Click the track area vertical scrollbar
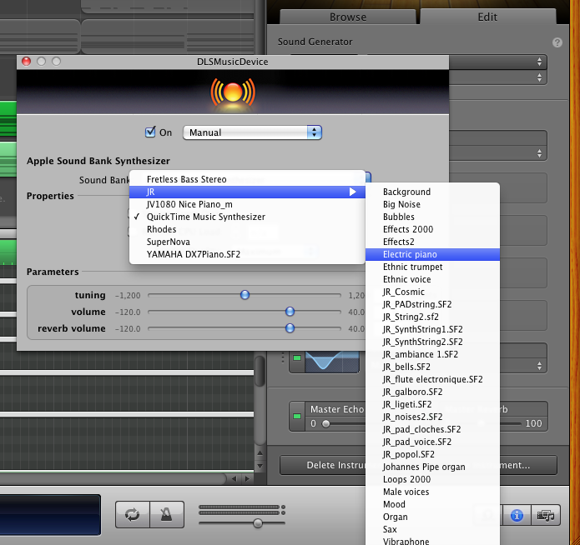Screen dimensions: 580x545 tap(260, 372)
